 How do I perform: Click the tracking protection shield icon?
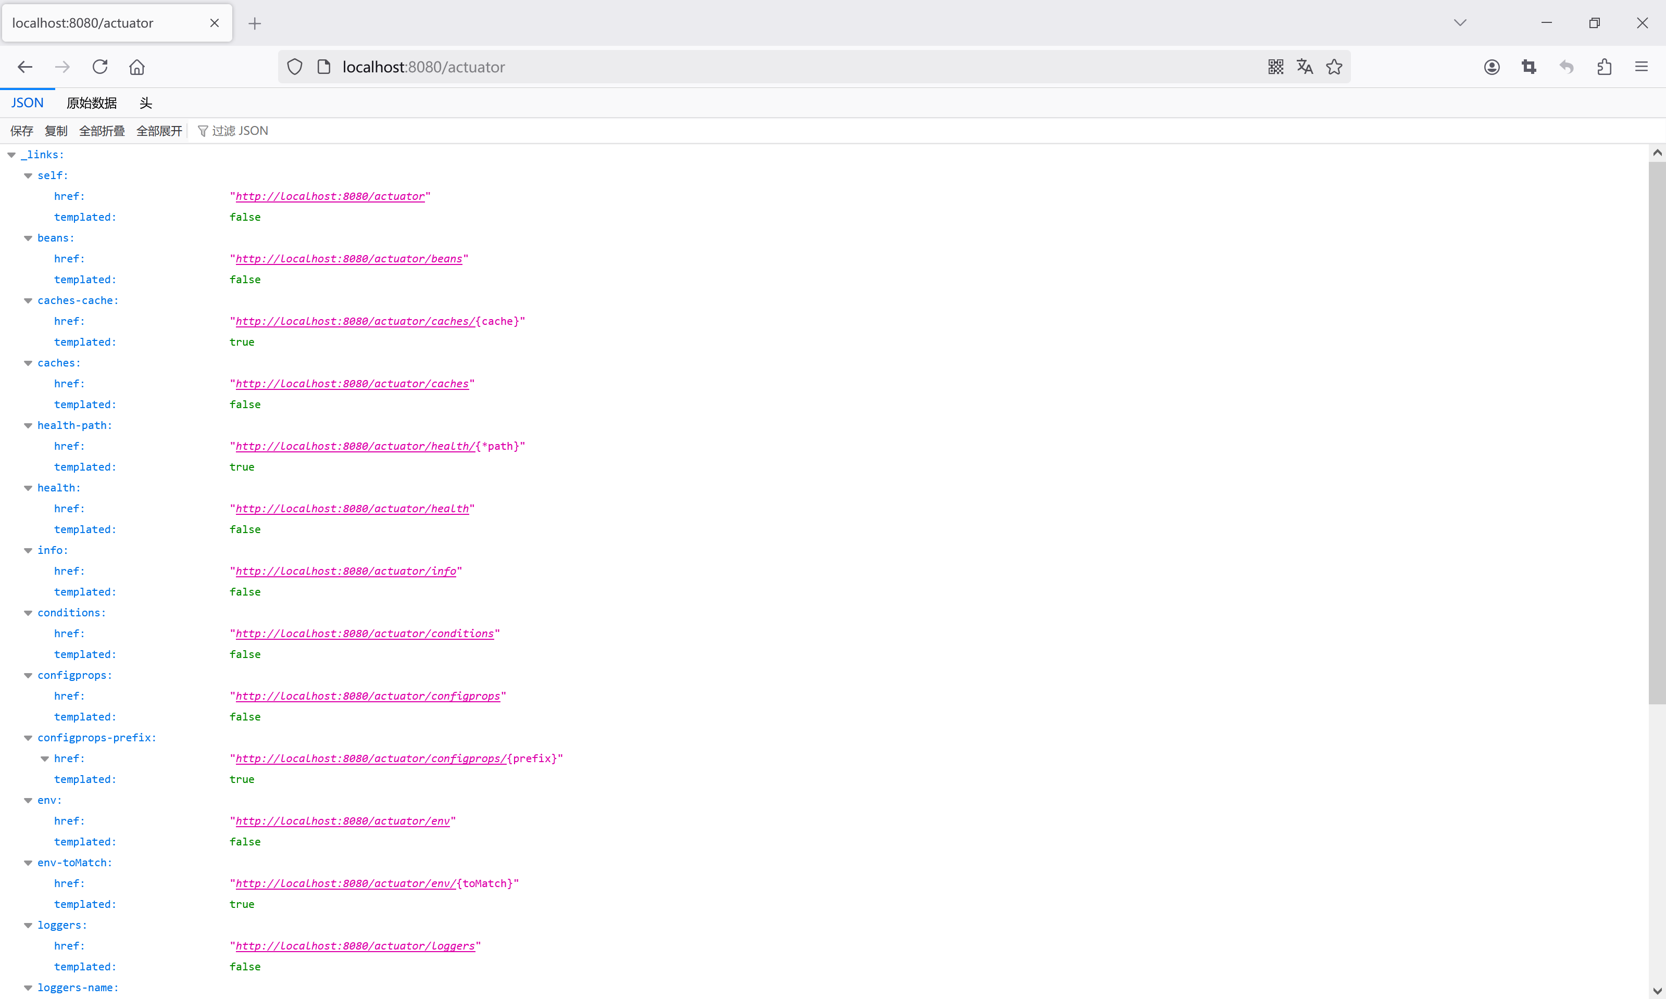coord(294,67)
